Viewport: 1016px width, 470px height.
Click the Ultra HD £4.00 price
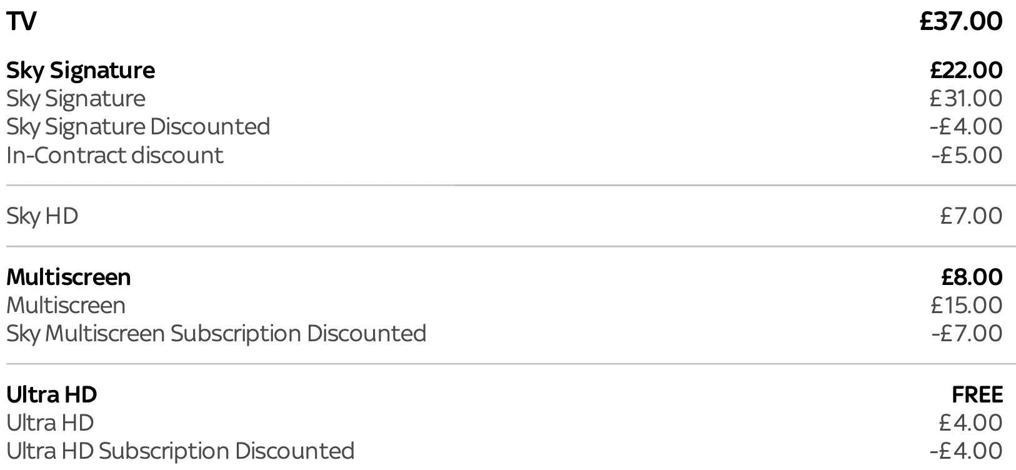[970, 422]
